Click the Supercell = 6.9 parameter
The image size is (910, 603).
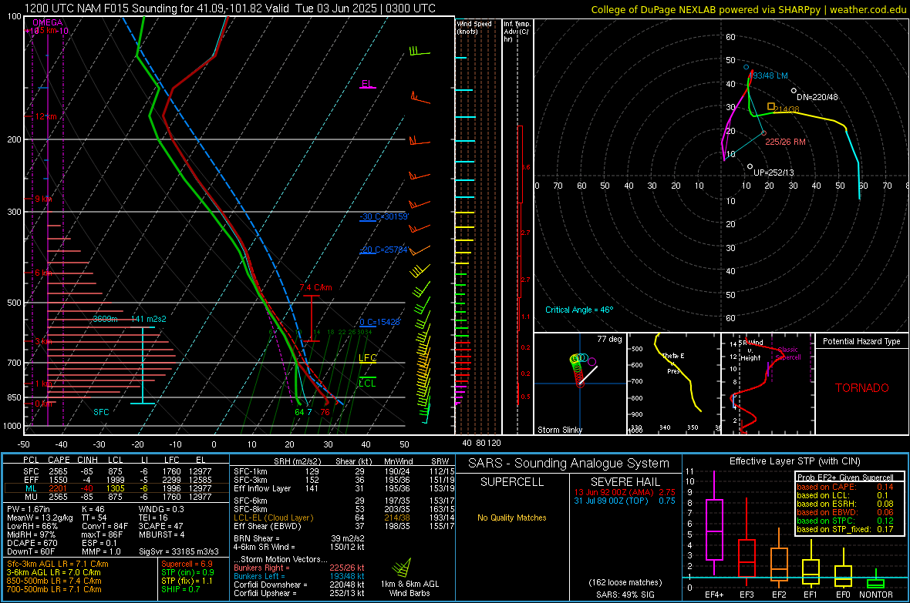click(187, 564)
